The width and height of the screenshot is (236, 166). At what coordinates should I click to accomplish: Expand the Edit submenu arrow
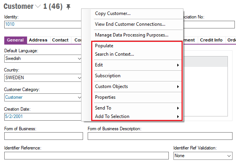(x=178, y=65)
